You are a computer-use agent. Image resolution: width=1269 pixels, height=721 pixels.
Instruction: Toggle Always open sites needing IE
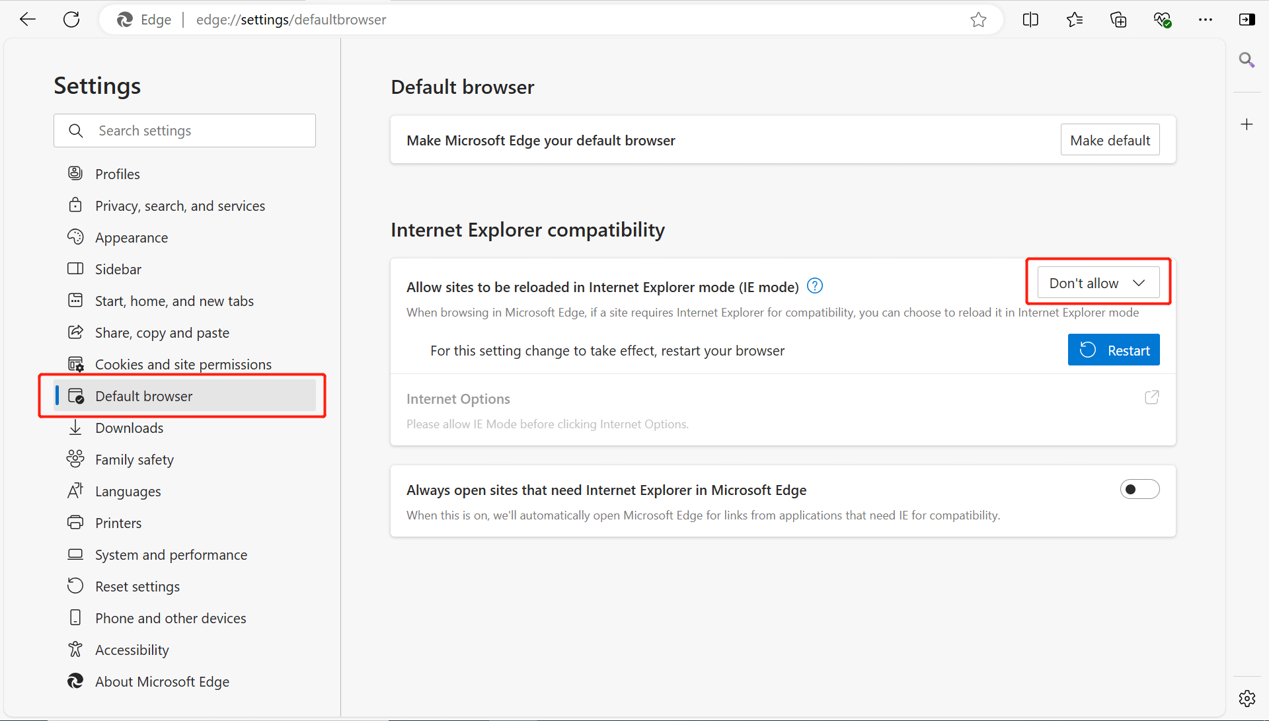coord(1140,489)
